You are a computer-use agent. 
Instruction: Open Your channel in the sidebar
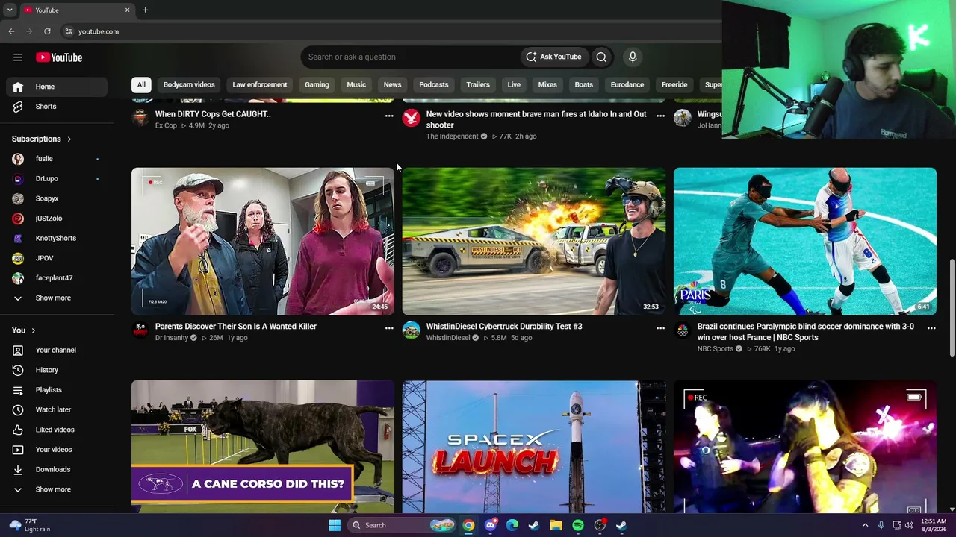(x=57, y=350)
